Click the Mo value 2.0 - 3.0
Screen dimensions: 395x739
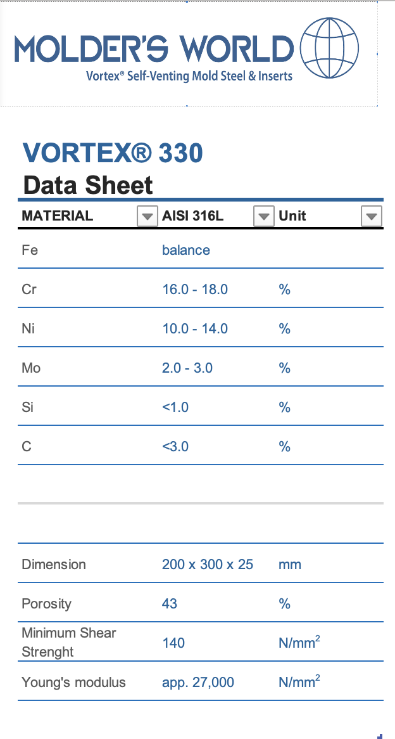187,368
